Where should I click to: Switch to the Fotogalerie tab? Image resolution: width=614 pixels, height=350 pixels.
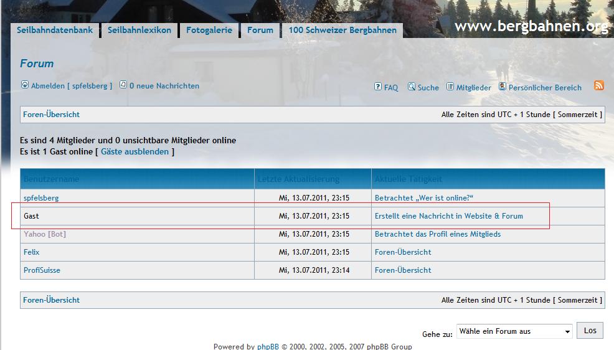[x=209, y=30]
